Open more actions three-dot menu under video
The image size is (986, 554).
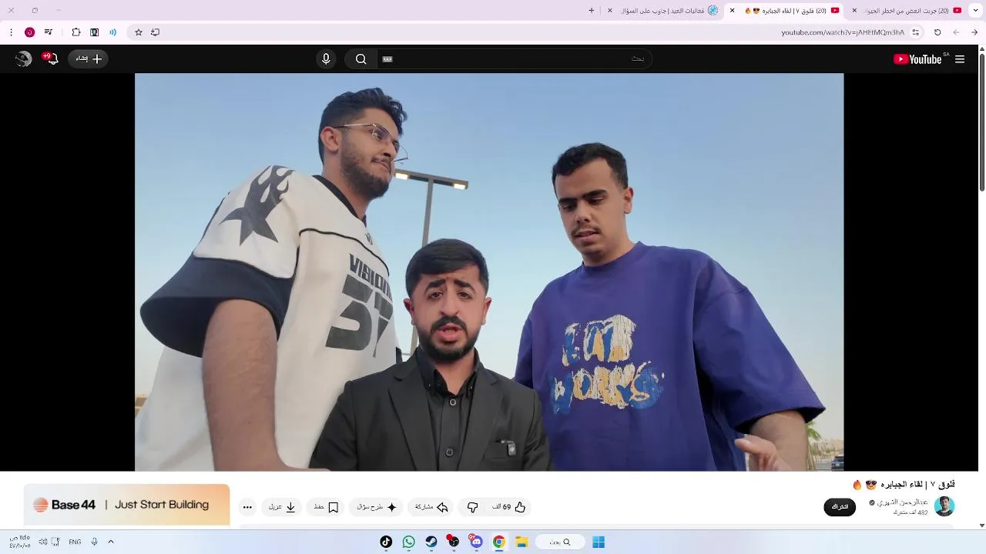point(247,507)
